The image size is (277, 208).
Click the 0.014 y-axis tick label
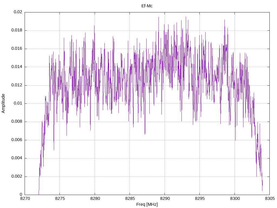[17, 67]
